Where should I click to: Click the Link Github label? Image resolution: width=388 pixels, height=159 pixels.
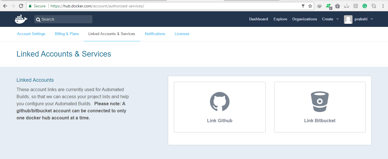220,121
